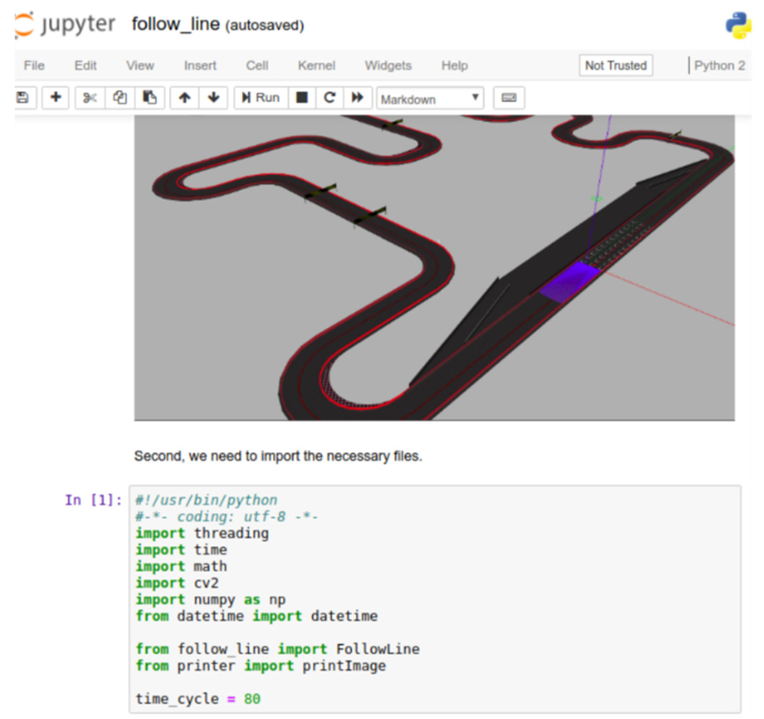Open the command palette keyboard icon
This screenshot has width=764, height=719.
509,98
